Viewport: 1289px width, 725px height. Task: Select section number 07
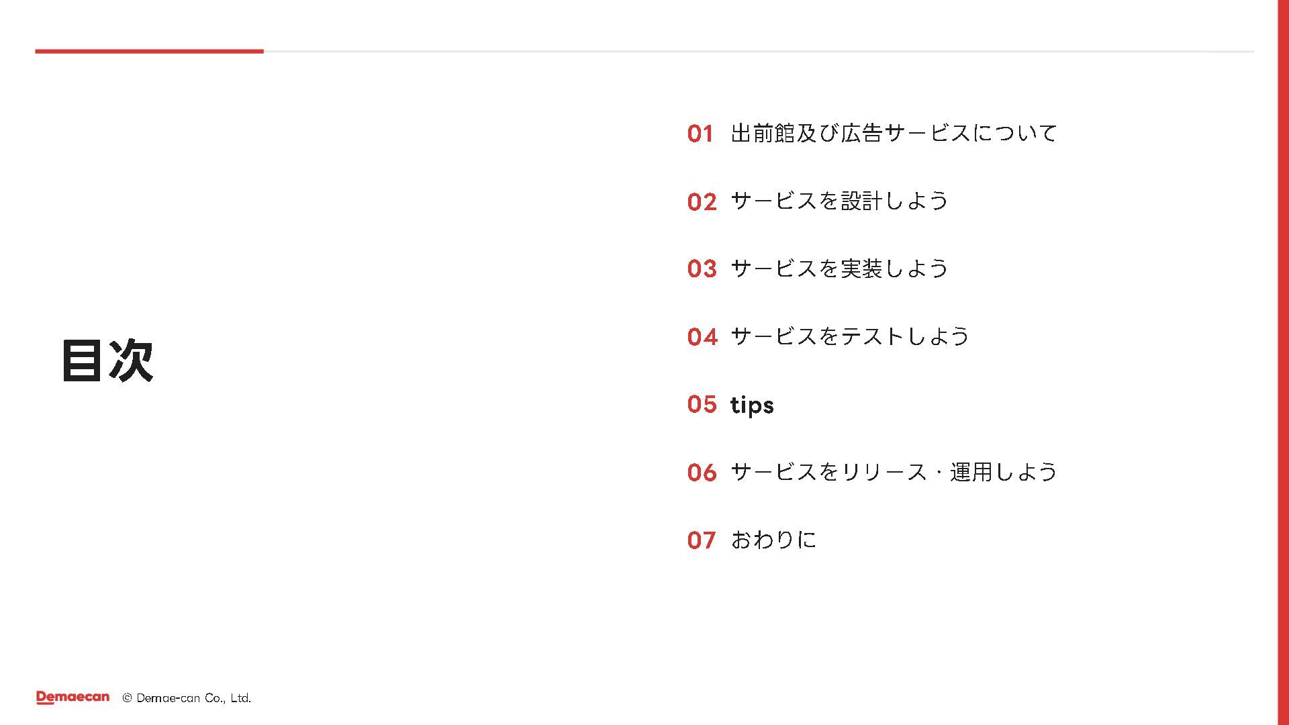click(x=702, y=540)
